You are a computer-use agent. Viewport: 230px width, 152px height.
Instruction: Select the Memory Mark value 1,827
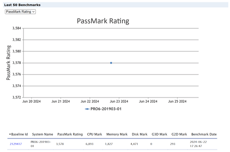109,144
